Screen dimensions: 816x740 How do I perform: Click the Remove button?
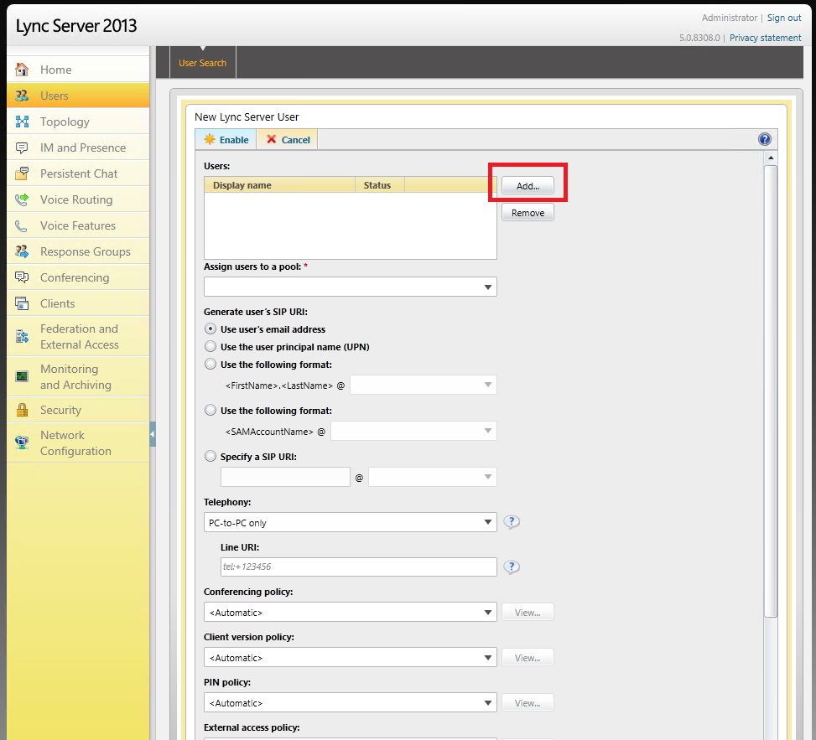[528, 213]
